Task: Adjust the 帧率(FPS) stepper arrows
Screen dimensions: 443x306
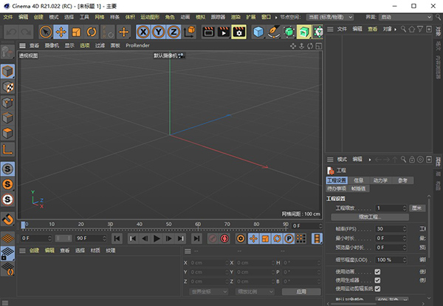Action: coord(405,229)
